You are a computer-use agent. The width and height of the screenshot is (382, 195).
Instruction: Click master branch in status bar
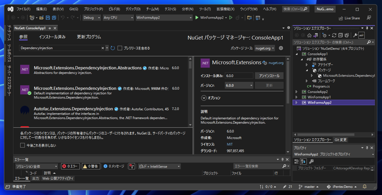309,187
